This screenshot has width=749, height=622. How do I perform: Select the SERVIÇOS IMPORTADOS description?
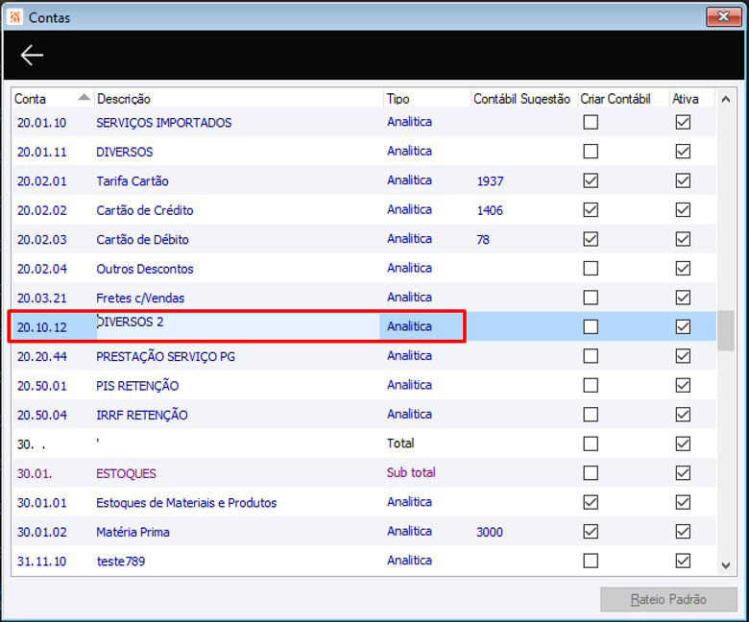(x=164, y=123)
